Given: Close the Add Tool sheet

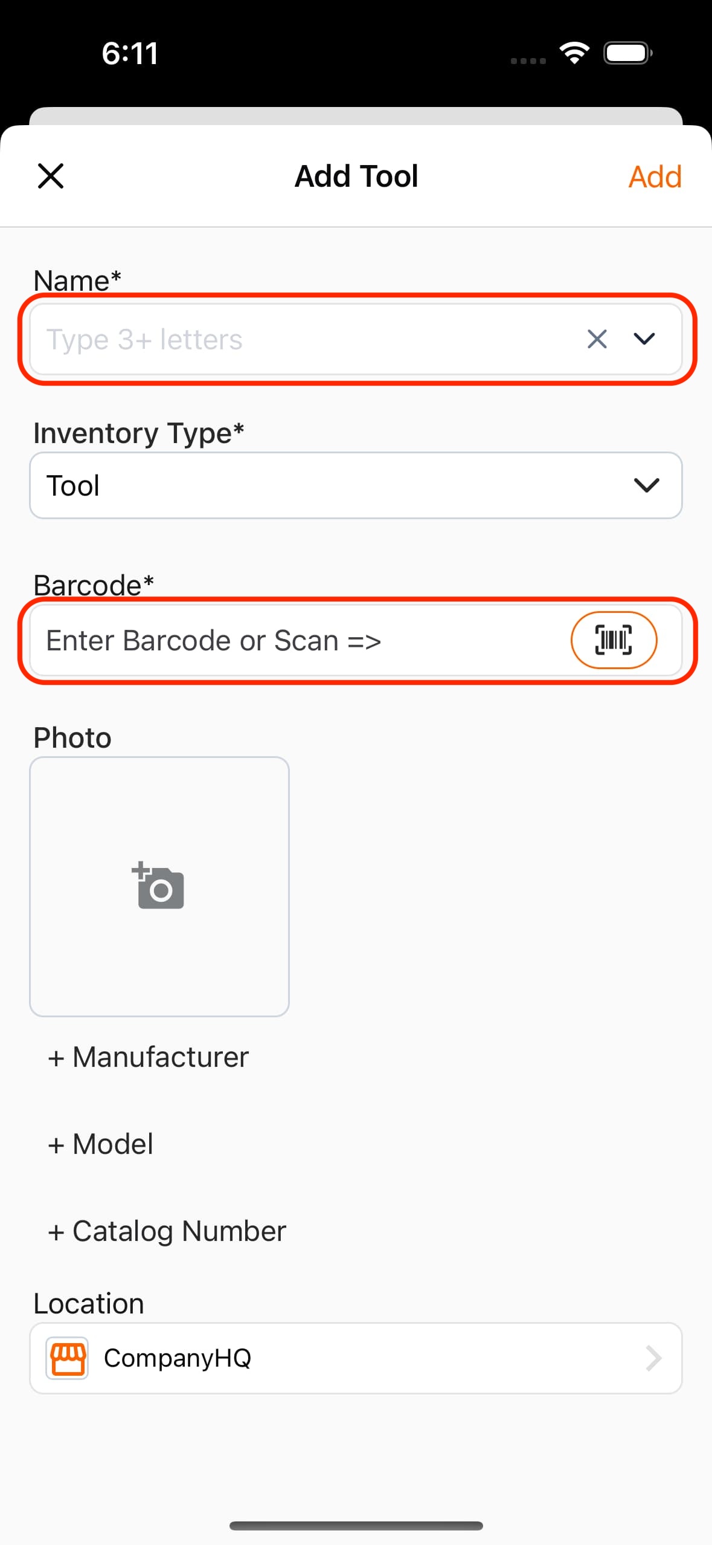Looking at the screenshot, I should tap(51, 176).
